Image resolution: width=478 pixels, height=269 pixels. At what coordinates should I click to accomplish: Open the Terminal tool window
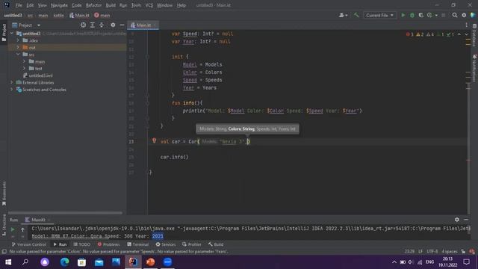137,244
